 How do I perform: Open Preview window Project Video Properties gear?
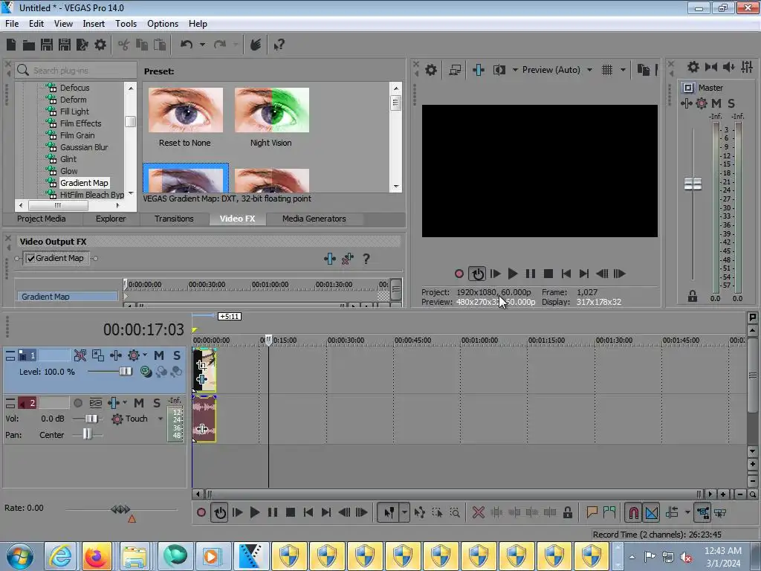(430, 70)
